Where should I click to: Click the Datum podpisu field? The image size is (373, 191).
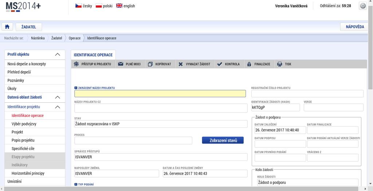click(280, 144)
